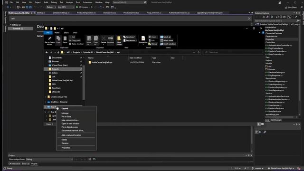Screen dimensions: 304x171
Task: Choose Pin to Start in context menu
Action: coord(76,117)
